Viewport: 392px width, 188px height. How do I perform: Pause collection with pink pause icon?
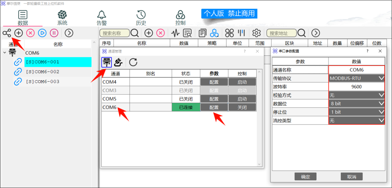[x=54, y=33]
